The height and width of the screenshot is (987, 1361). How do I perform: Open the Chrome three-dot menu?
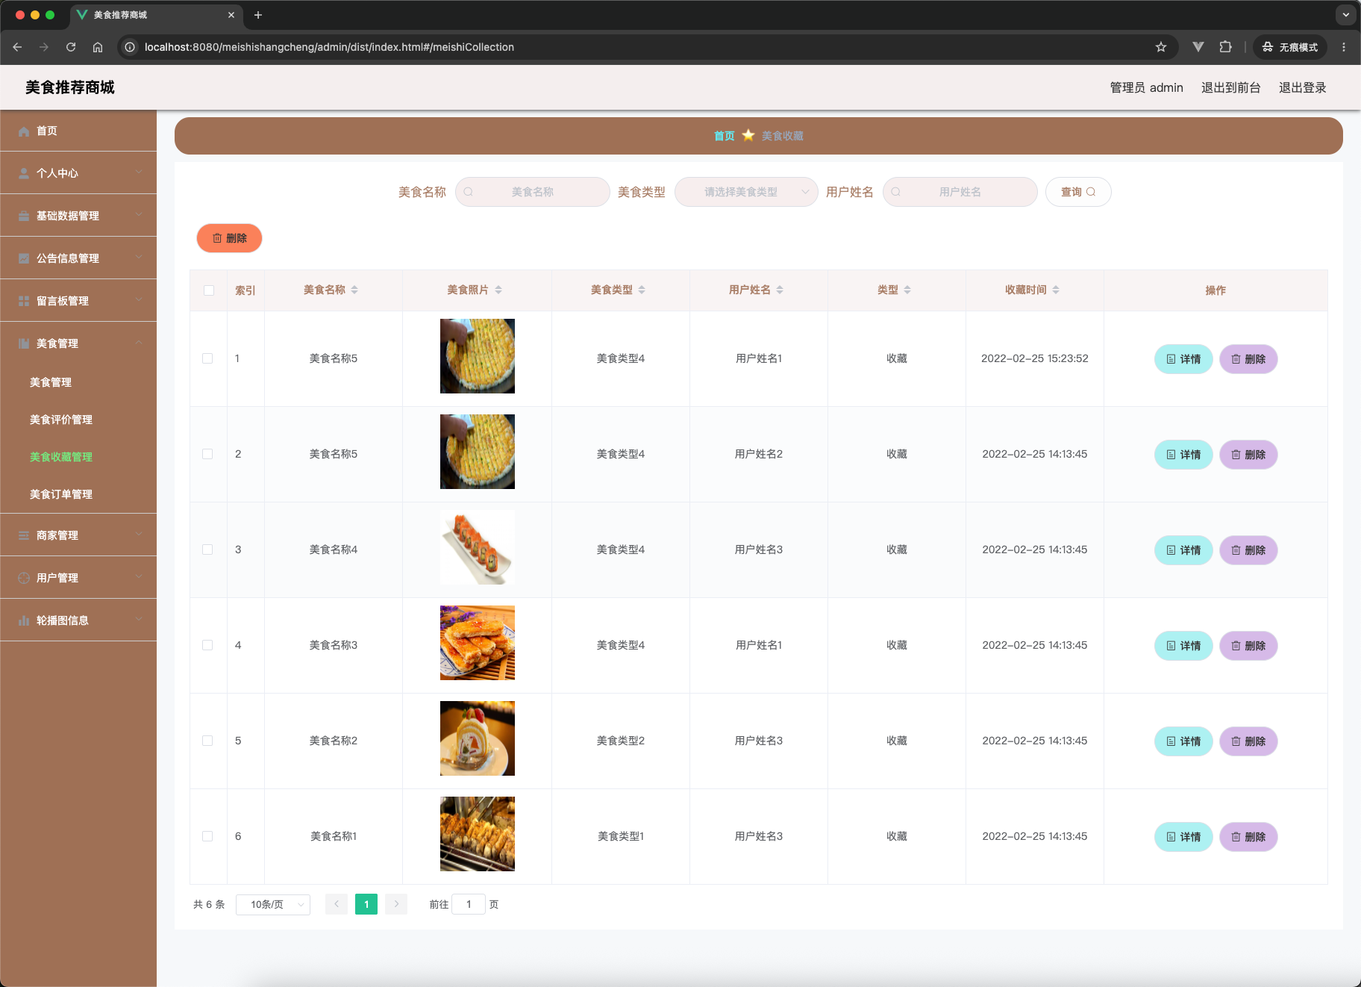pos(1344,47)
